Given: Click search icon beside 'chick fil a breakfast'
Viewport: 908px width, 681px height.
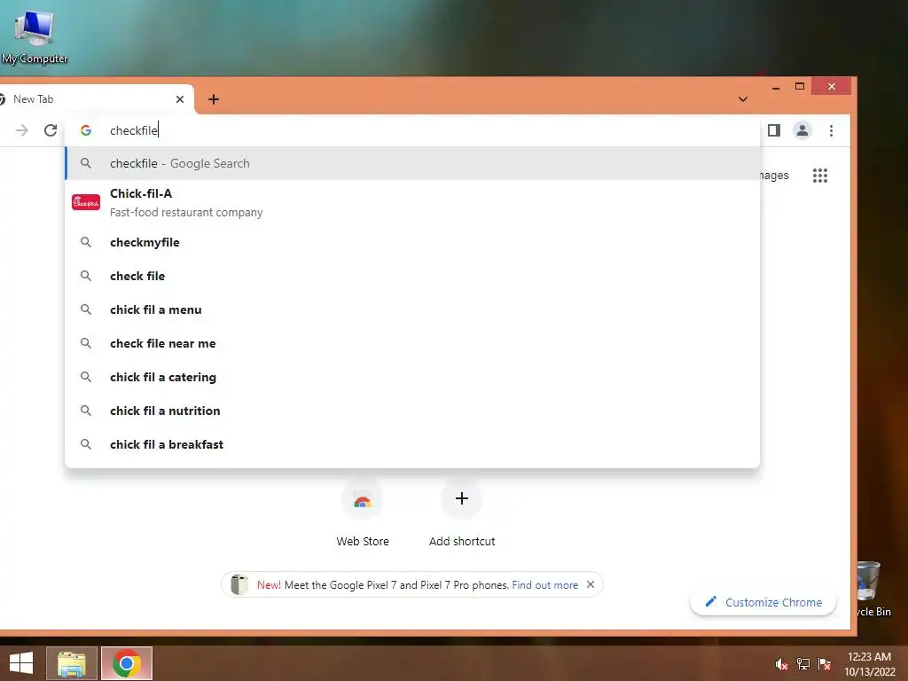Looking at the screenshot, I should [x=86, y=444].
